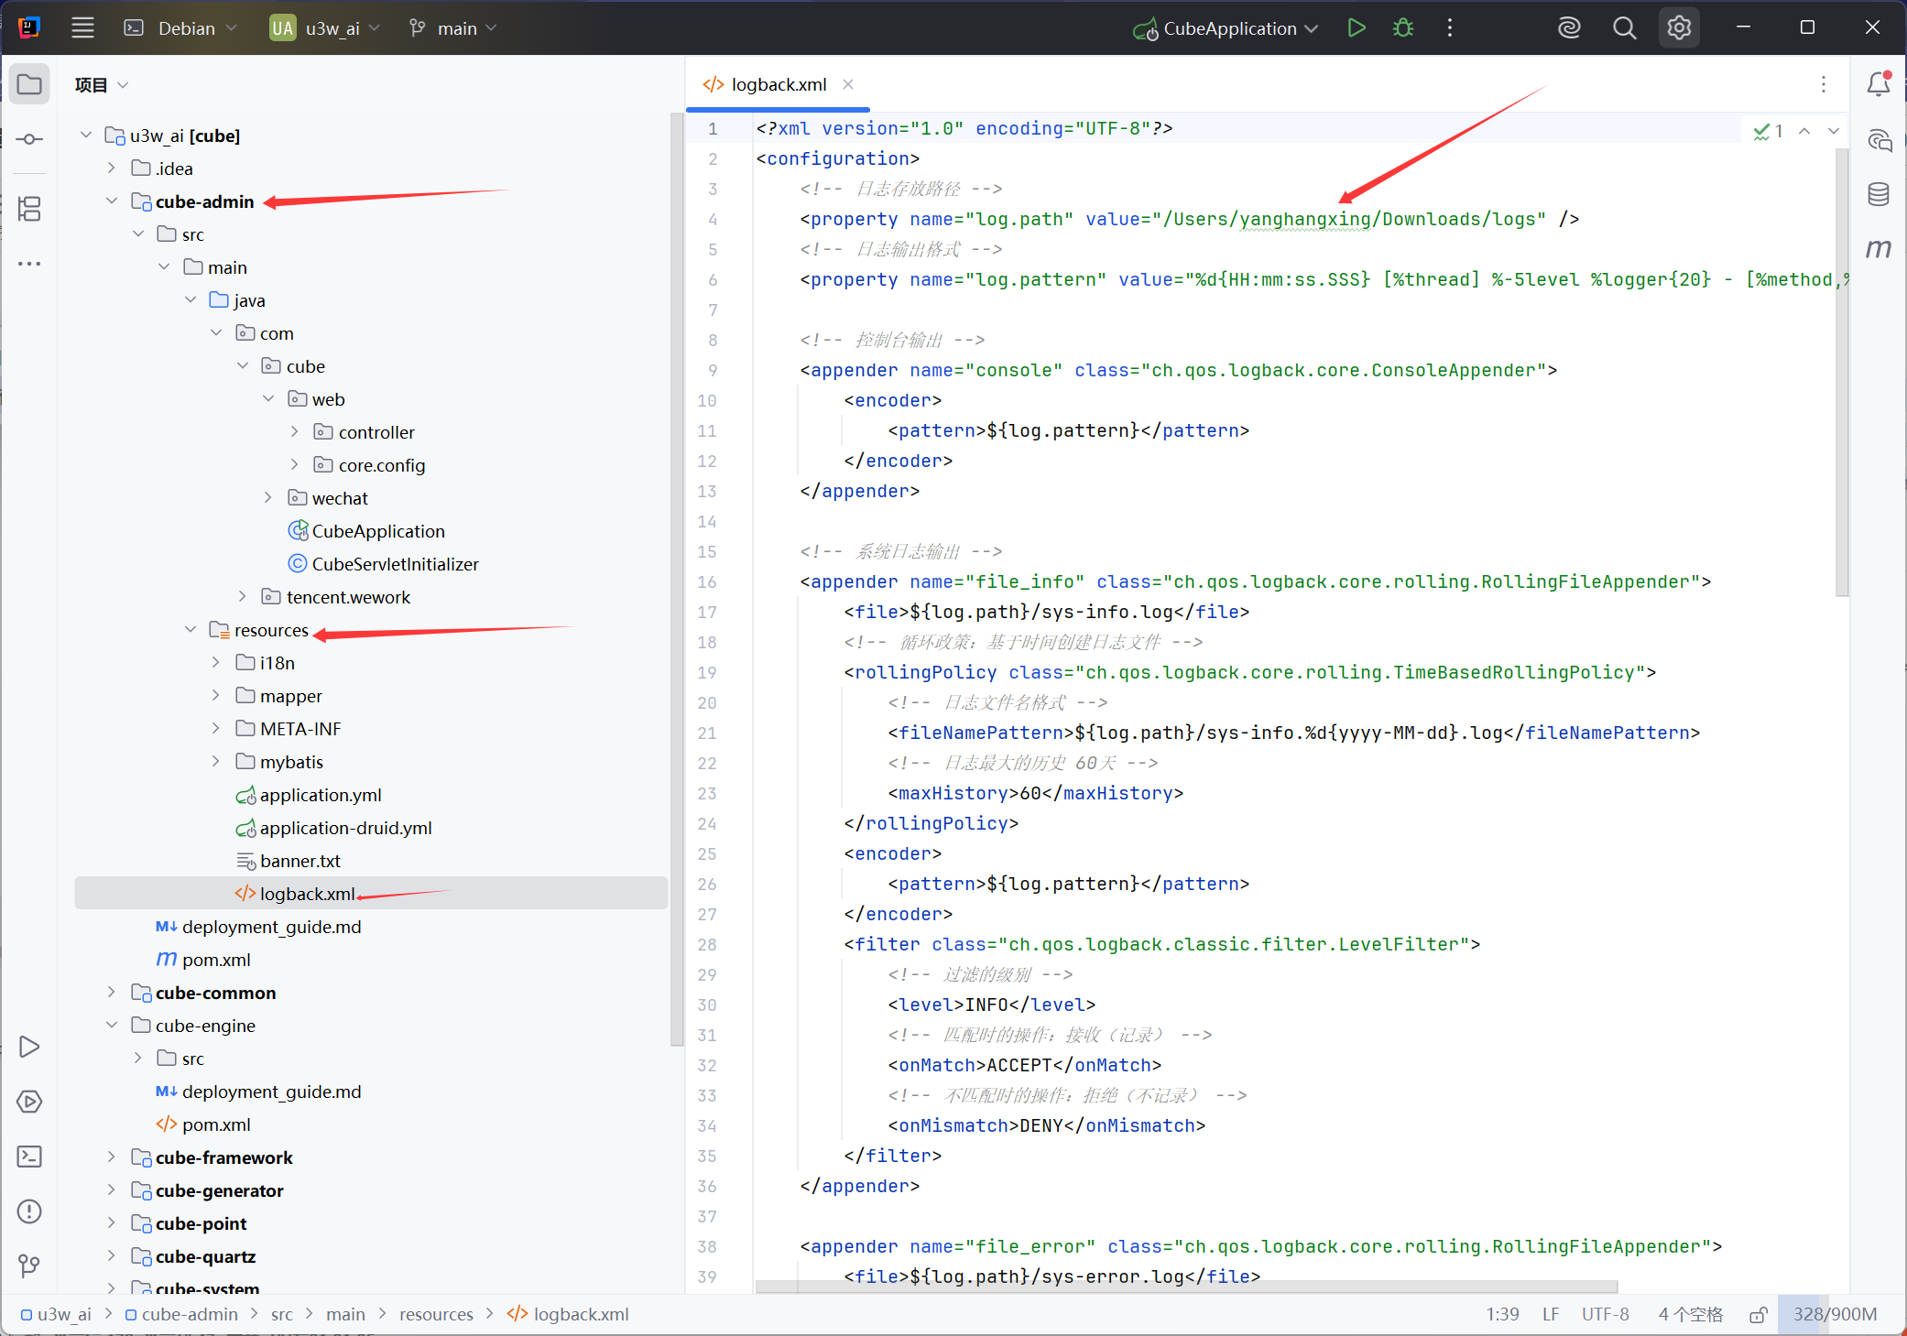Open cube-admin deployment_guide.md
Screen dimensions: 1907x1336
(x=259, y=927)
